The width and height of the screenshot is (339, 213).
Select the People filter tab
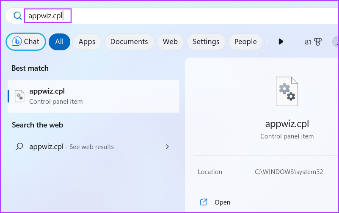[x=245, y=42]
